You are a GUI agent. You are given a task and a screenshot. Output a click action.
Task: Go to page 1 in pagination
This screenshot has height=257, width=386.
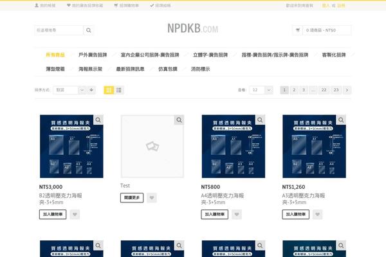(284, 90)
